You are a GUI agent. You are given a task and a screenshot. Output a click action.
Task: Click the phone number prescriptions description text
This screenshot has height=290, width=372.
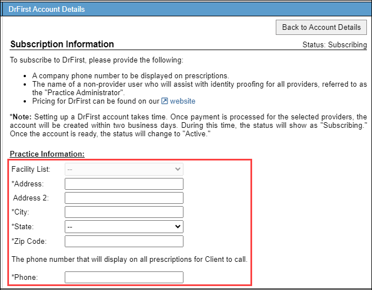coord(129,260)
